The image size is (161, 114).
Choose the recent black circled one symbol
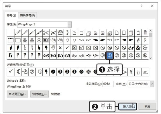coord(74,72)
